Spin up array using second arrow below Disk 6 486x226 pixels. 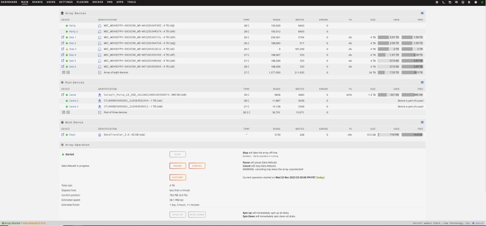coord(68,72)
